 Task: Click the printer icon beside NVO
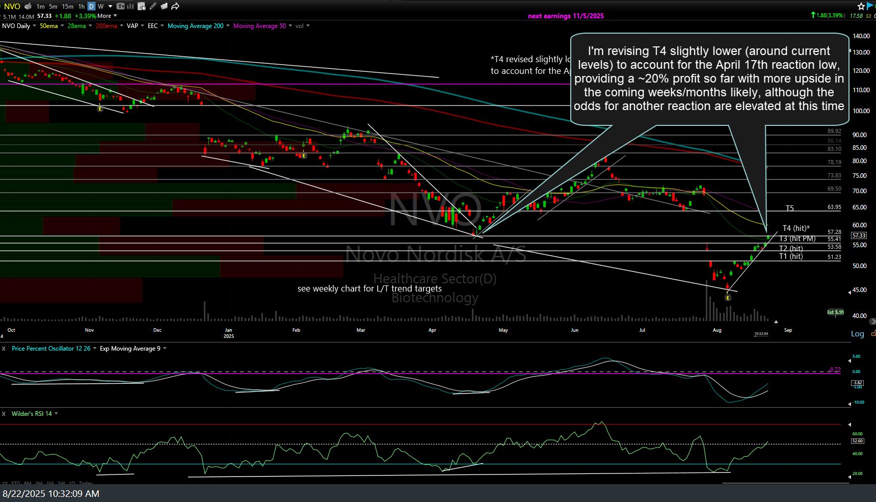tap(28, 6)
